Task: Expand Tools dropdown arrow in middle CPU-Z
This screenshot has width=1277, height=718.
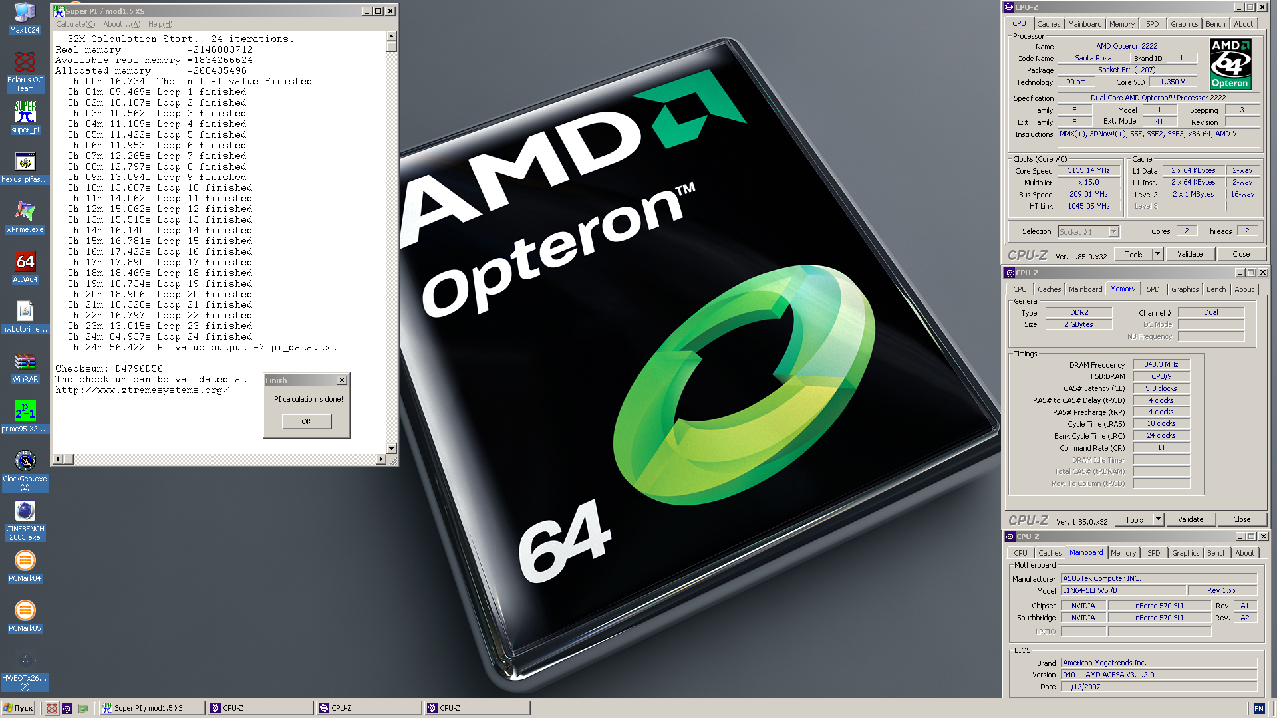Action: [x=1158, y=519]
